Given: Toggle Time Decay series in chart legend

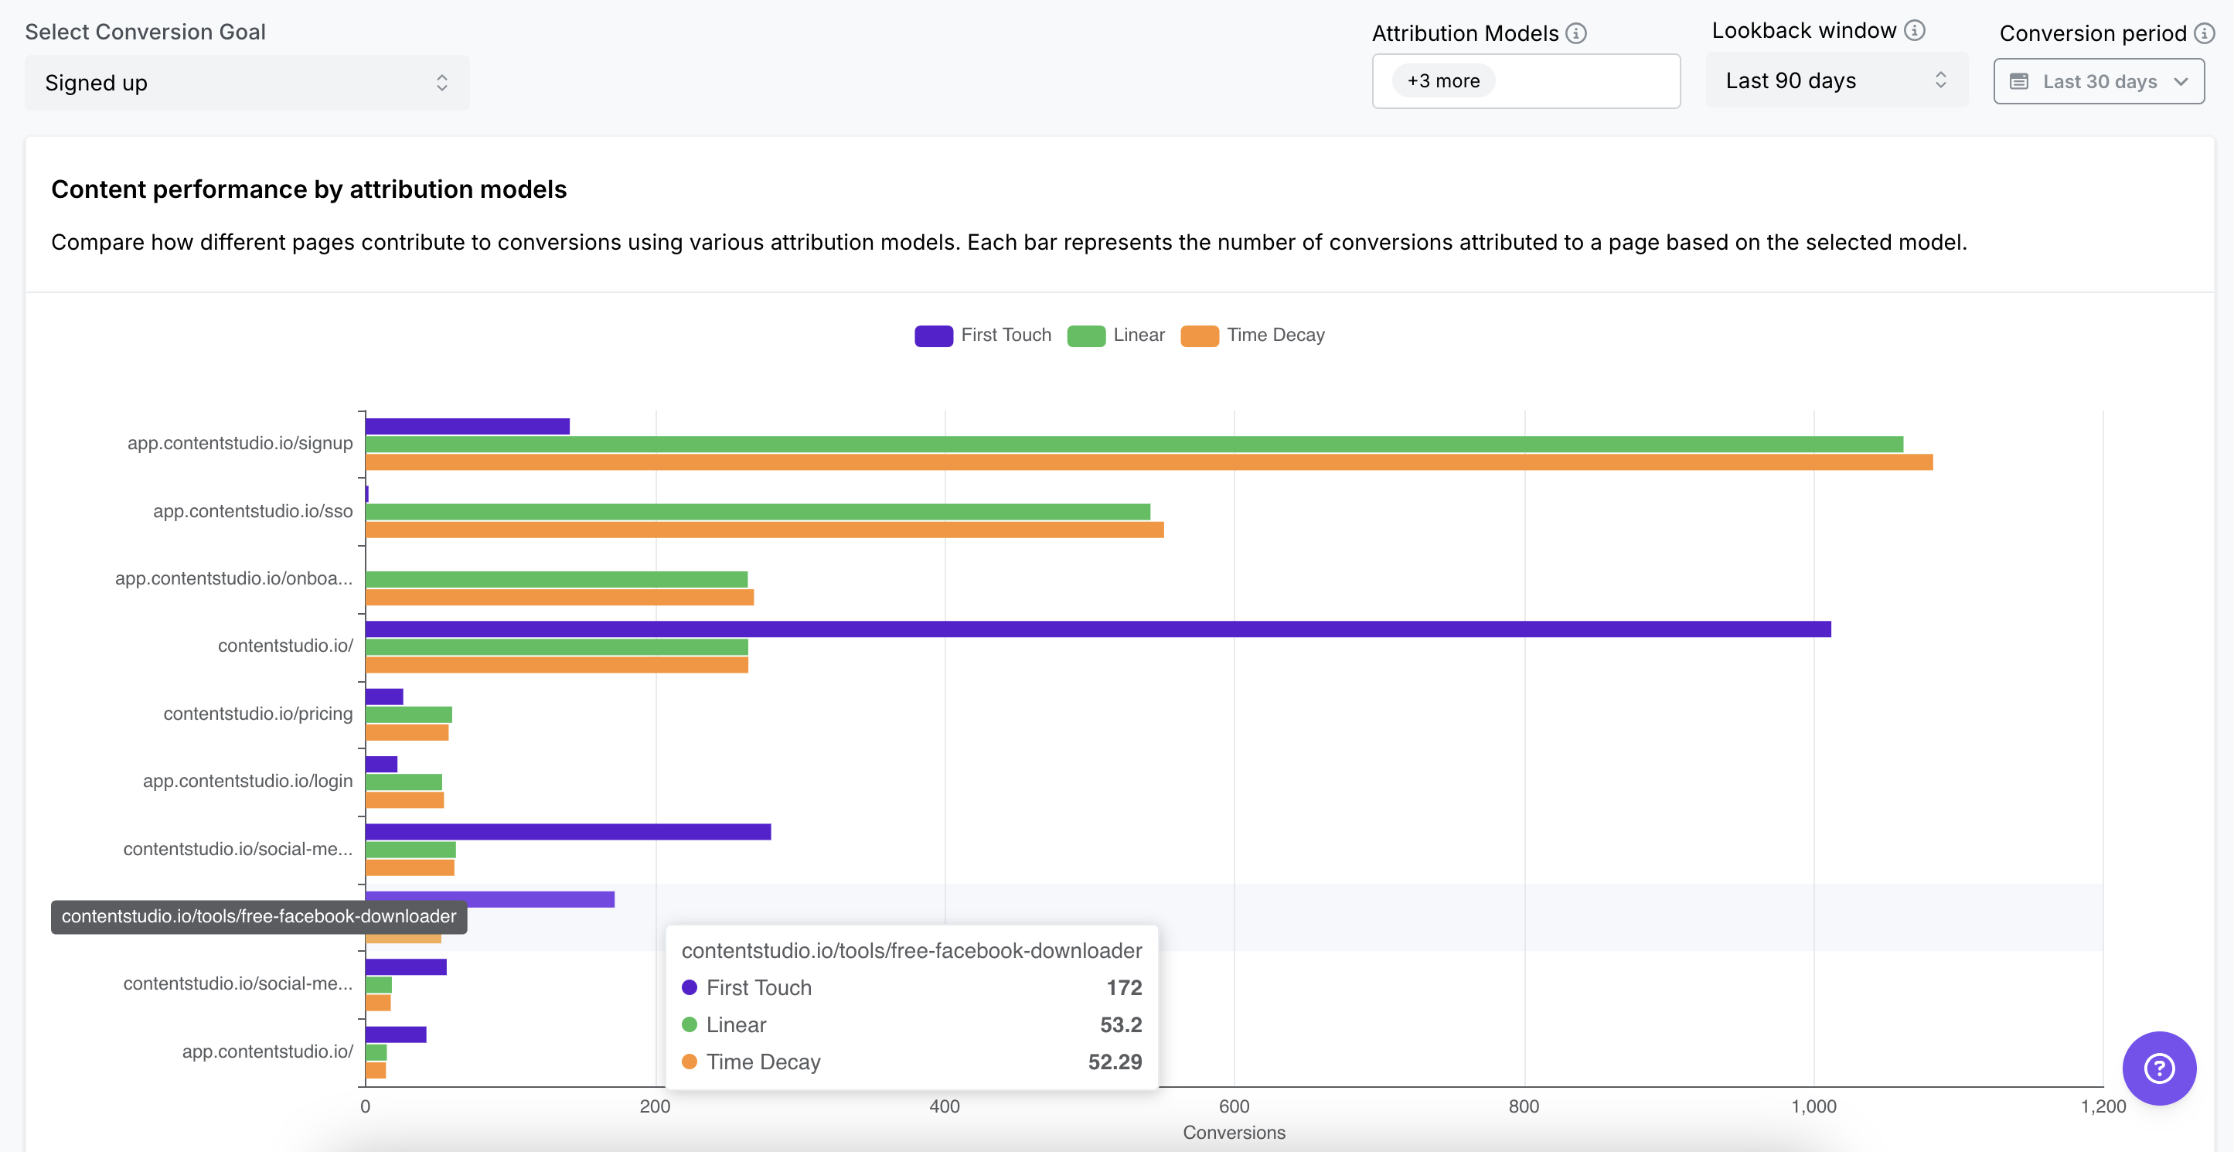Looking at the screenshot, I should point(1275,335).
